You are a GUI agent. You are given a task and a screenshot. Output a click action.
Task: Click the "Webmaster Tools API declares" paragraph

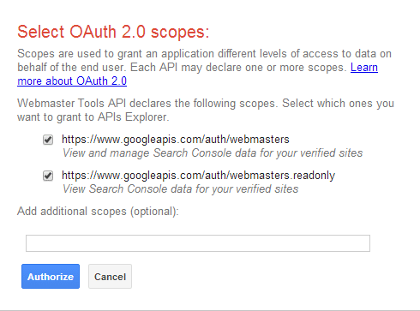coord(206,111)
